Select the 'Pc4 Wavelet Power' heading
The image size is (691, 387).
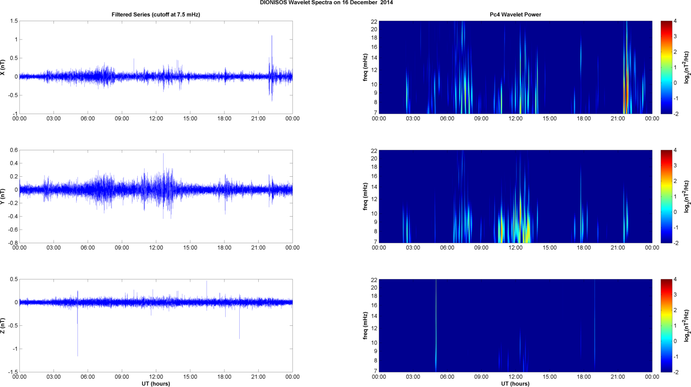point(515,15)
